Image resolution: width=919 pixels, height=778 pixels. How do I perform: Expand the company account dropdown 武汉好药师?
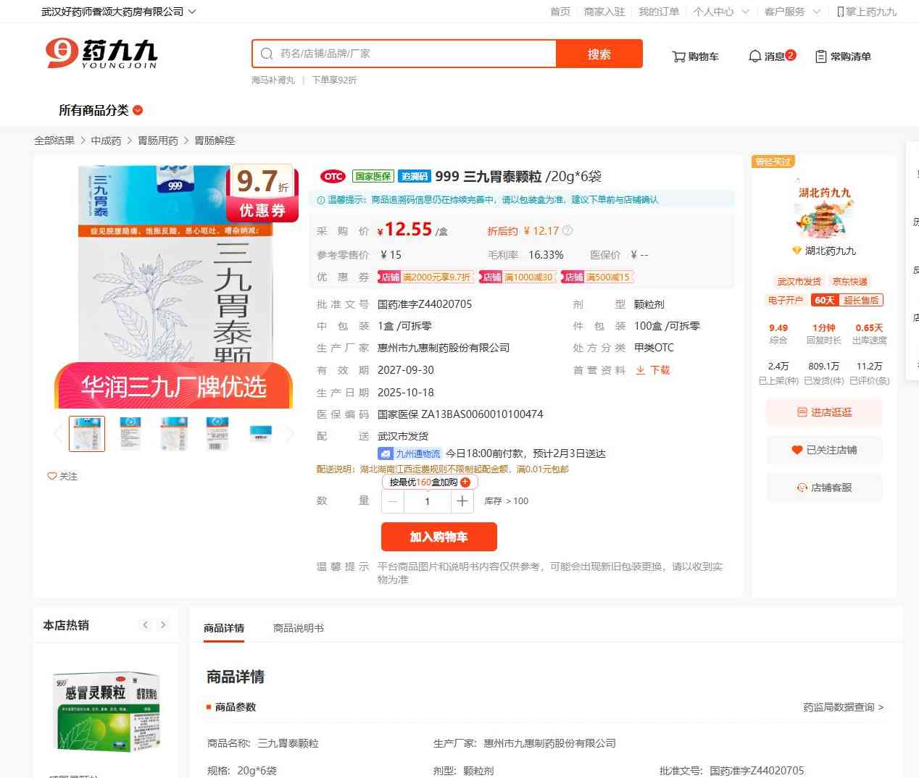(118, 12)
